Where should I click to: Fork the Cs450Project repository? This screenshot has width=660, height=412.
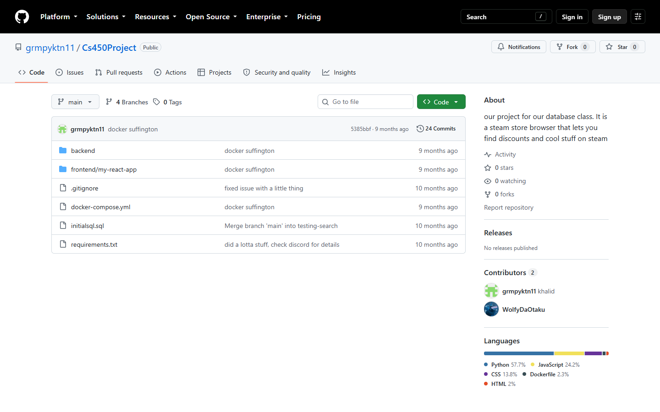click(572, 47)
